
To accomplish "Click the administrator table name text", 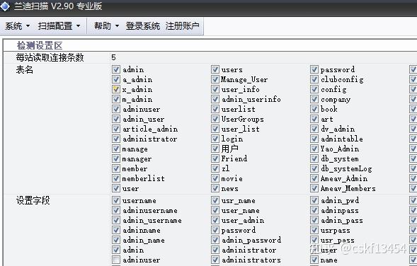I will [x=149, y=139].
